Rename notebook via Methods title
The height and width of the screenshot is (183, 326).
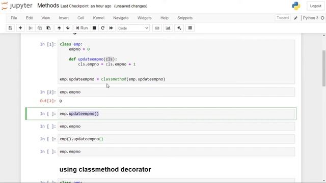click(x=48, y=6)
